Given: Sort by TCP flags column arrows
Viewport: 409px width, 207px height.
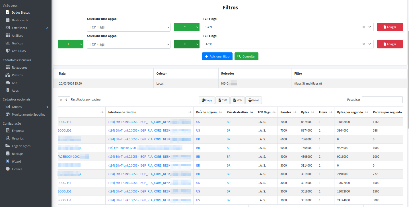Looking at the screenshot, I should coord(274,112).
